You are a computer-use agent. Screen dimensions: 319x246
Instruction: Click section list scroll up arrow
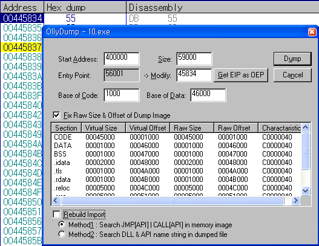(x=306, y=128)
